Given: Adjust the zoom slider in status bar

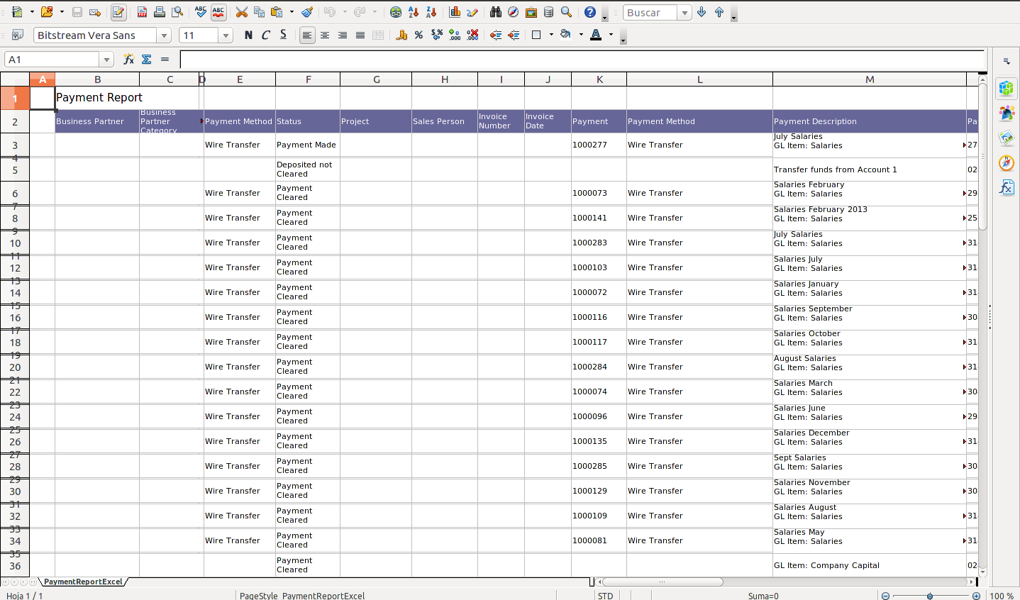Looking at the screenshot, I should (930, 596).
